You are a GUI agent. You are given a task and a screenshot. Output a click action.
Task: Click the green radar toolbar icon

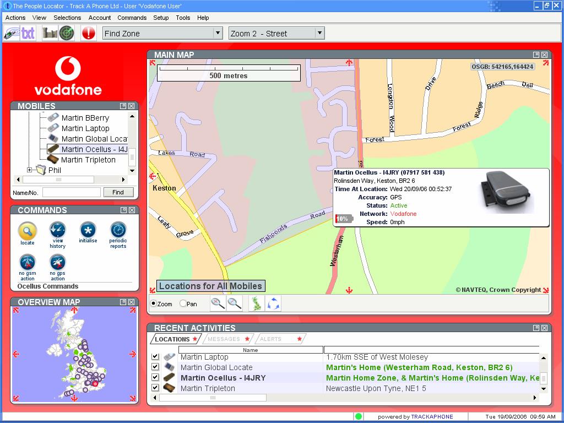point(67,34)
